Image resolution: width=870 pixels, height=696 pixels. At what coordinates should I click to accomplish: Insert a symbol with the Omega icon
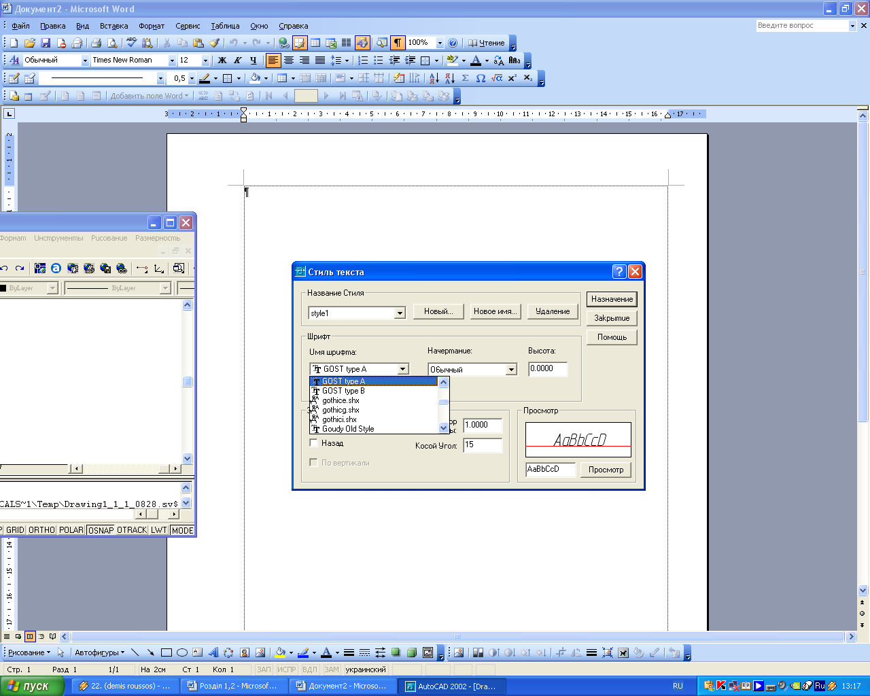point(481,78)
